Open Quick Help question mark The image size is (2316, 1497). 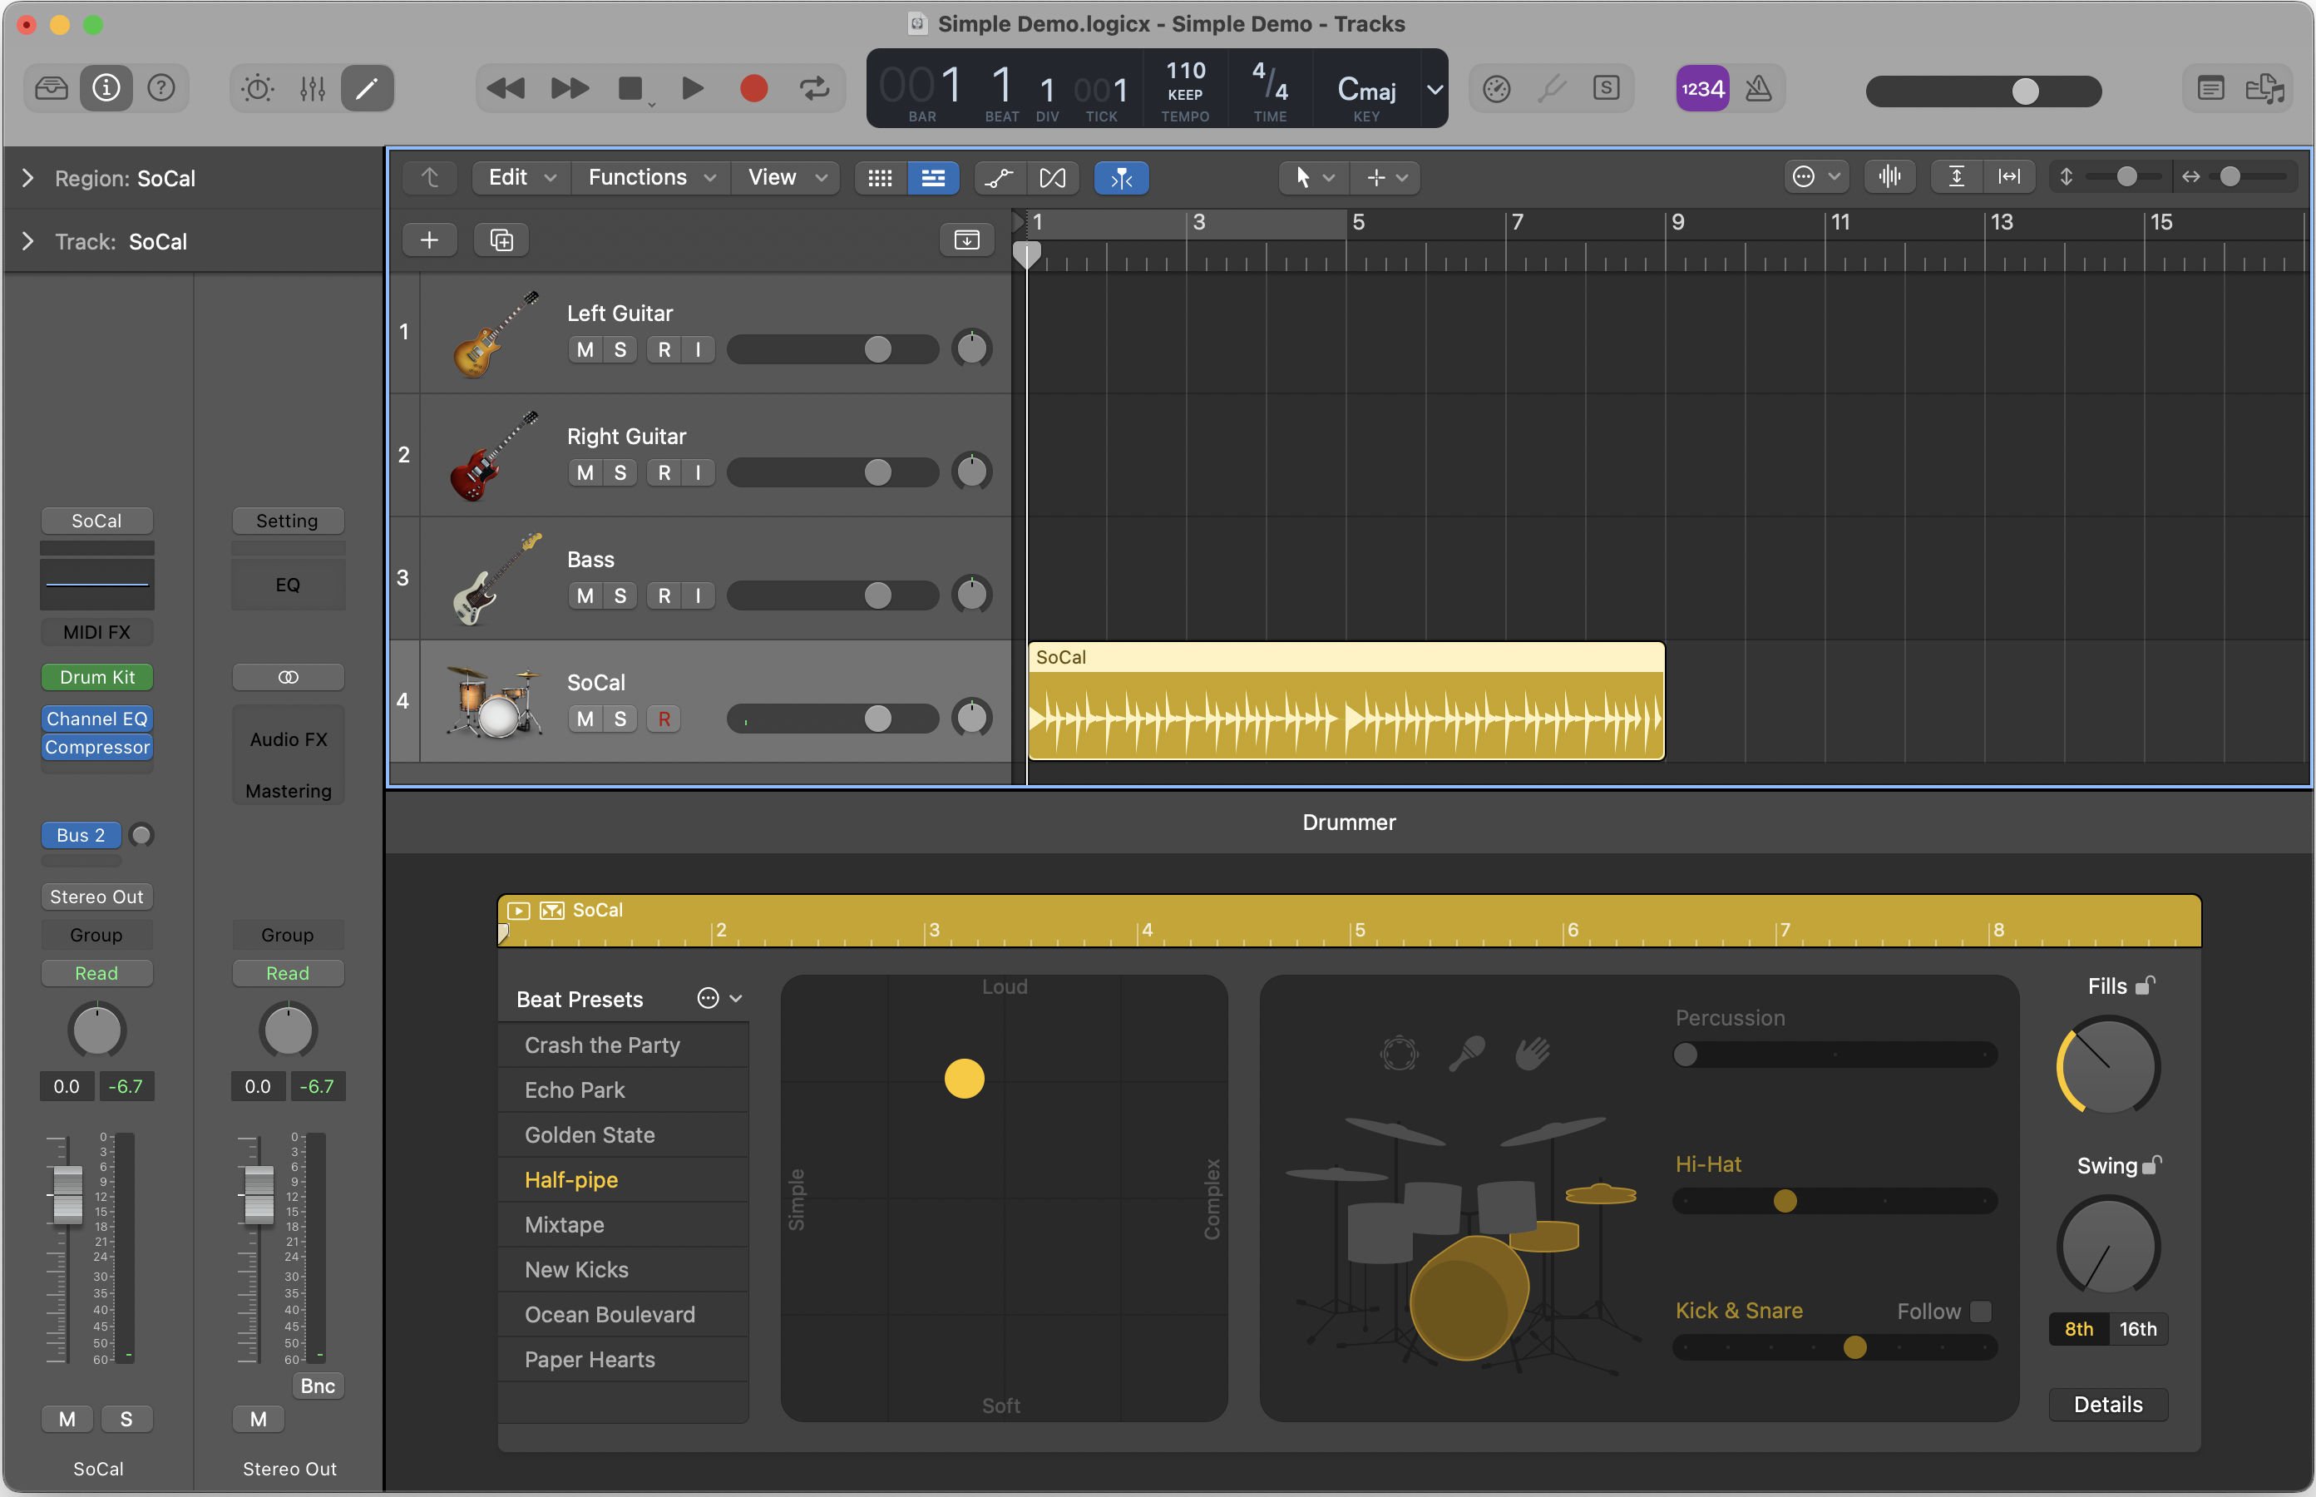coord(160,88)
